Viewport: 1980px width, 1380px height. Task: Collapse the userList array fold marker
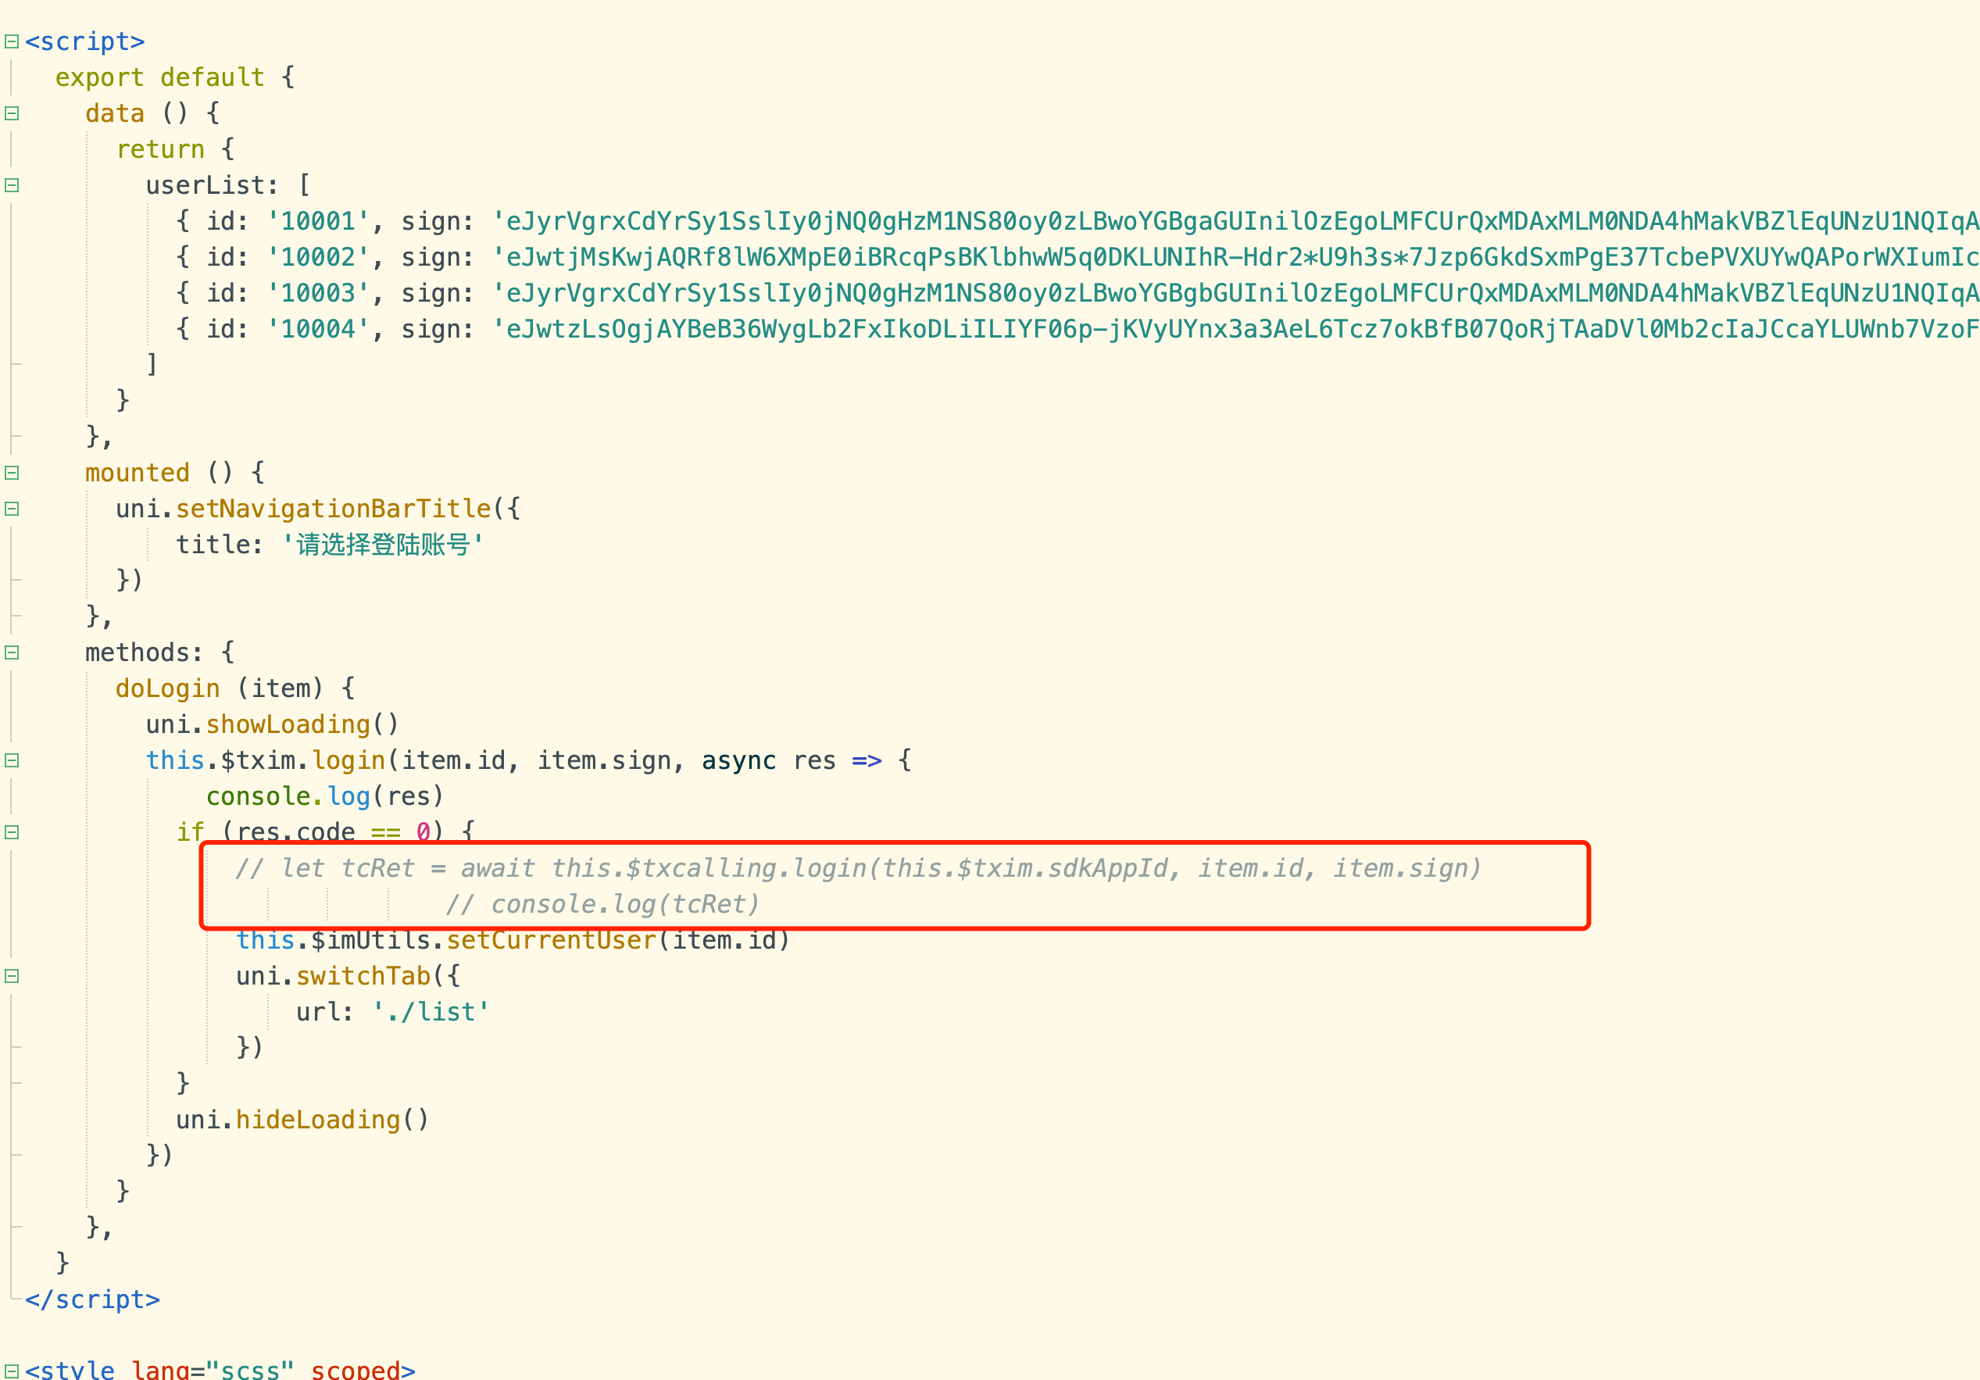[11, 185]
